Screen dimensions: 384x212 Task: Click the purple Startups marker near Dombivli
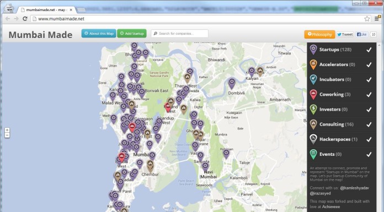(x=232, y=83)
